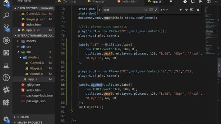Screen dimensions: 221x124
Task: Select app.js in the src folder
Action: point(34,79)
